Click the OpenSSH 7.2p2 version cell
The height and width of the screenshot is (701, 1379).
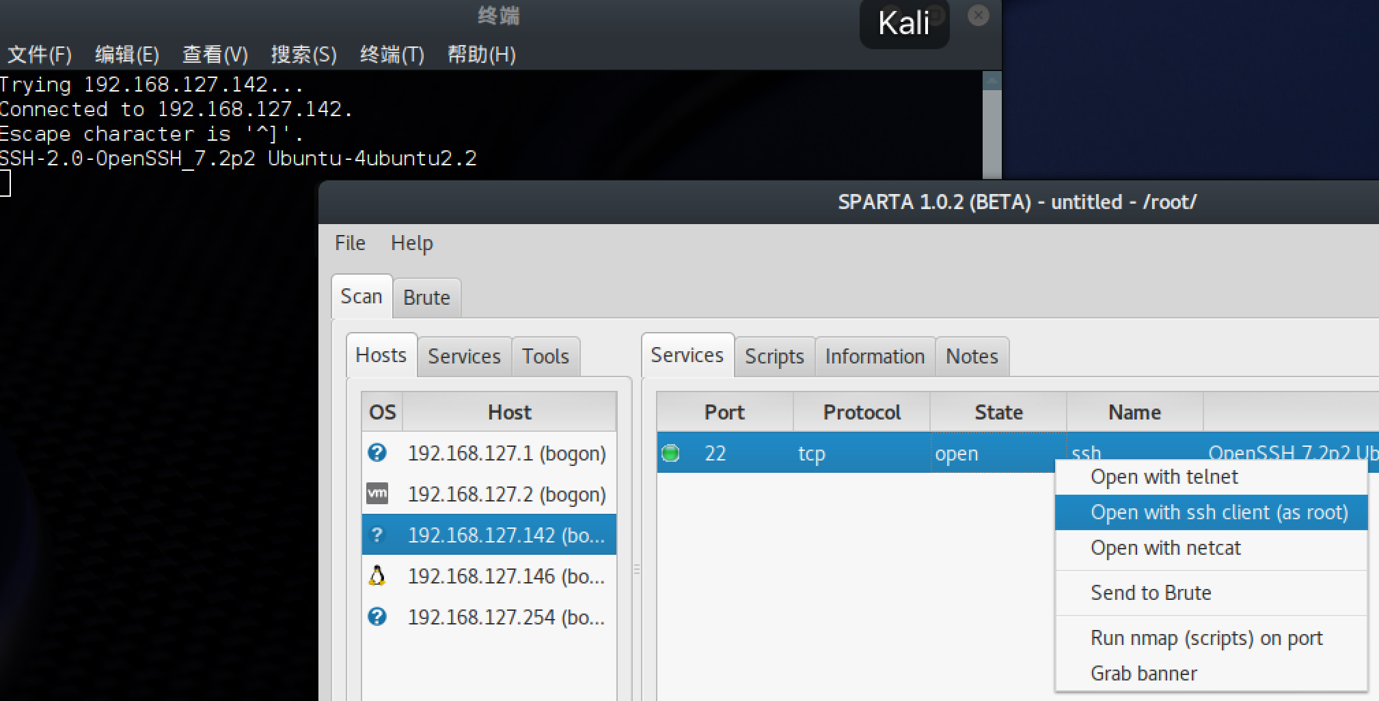pos(1292,448)
